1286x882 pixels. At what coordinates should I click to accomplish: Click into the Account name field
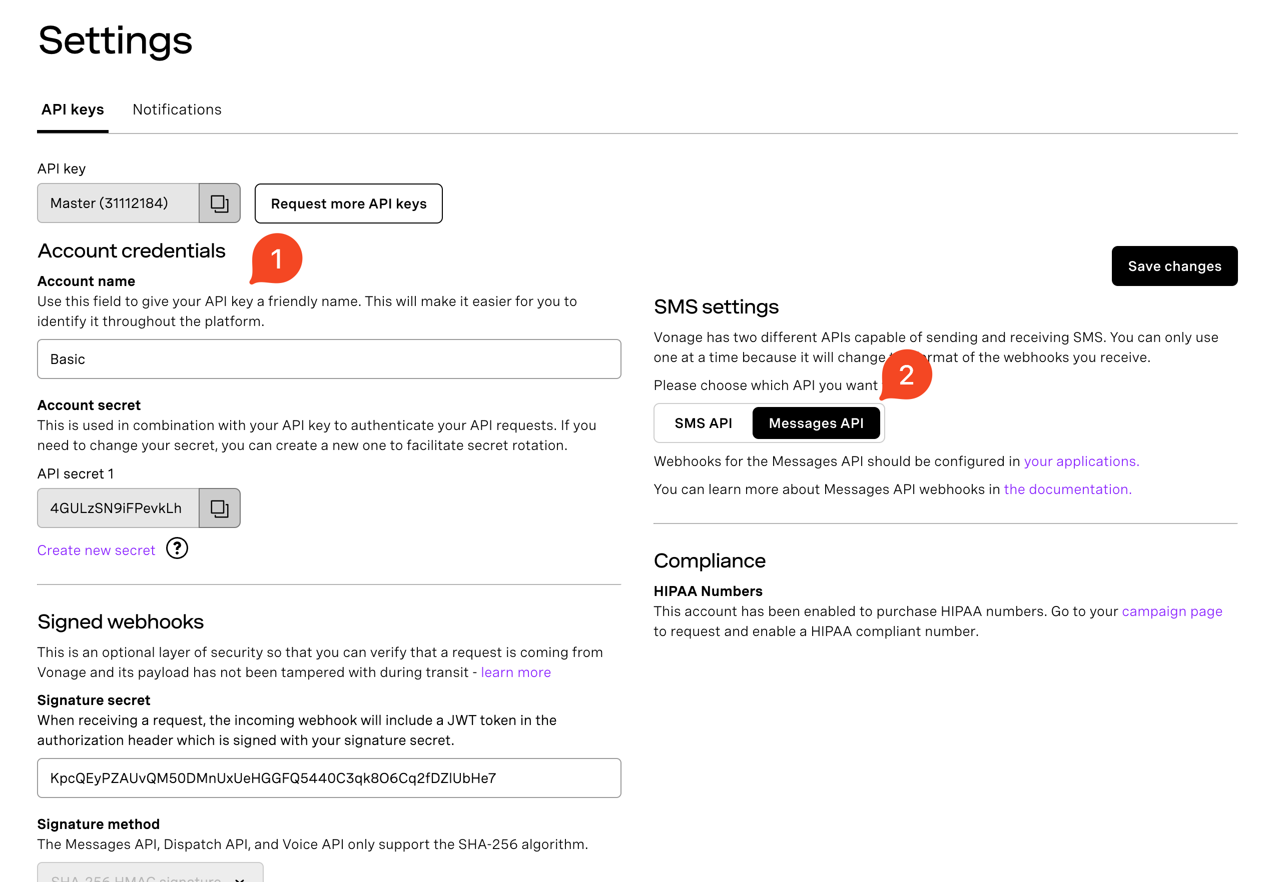329,359
